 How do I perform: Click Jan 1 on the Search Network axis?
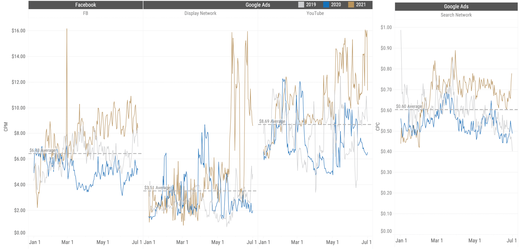point(401,241)
